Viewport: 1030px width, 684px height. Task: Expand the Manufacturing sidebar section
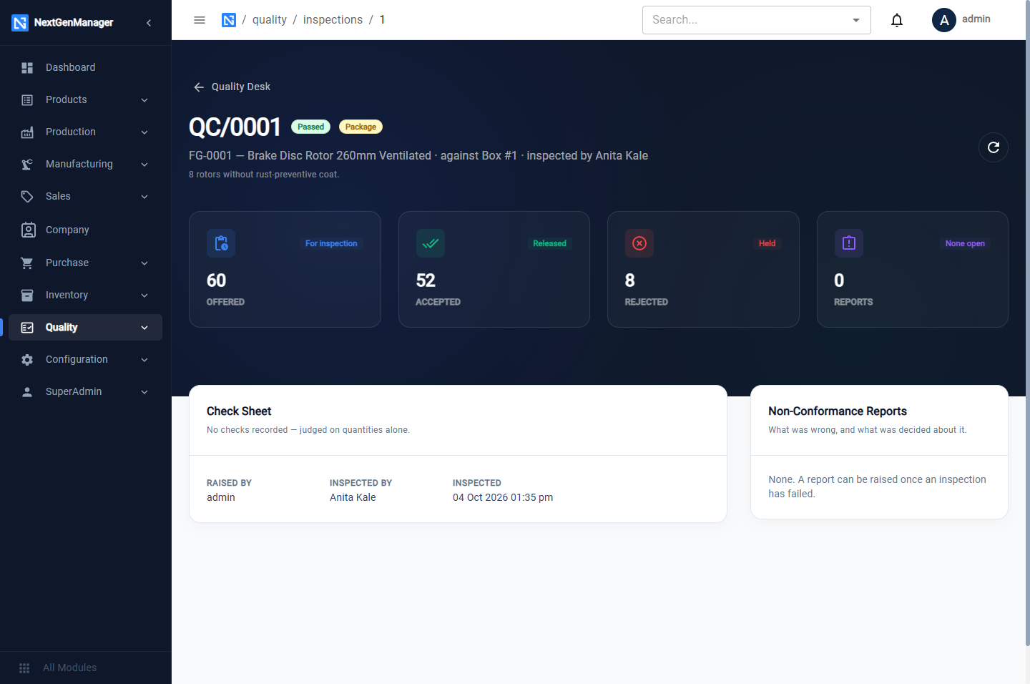coord(86,164)
